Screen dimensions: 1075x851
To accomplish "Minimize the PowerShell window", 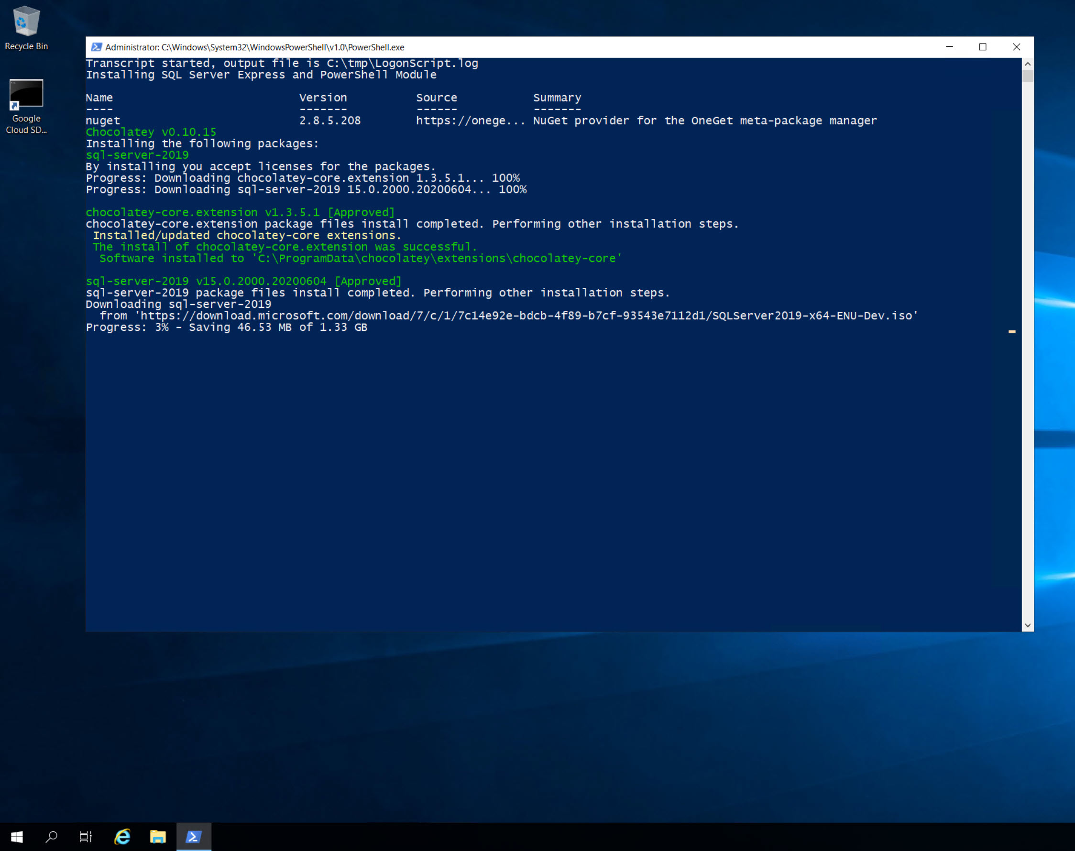I will click(x=949, y=47).
